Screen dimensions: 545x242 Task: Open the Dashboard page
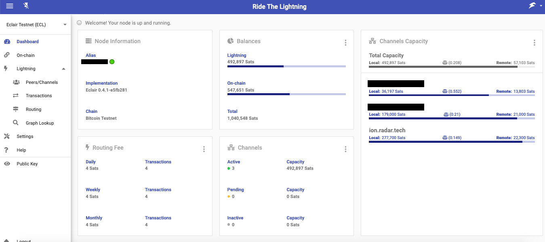coord(27,42)
